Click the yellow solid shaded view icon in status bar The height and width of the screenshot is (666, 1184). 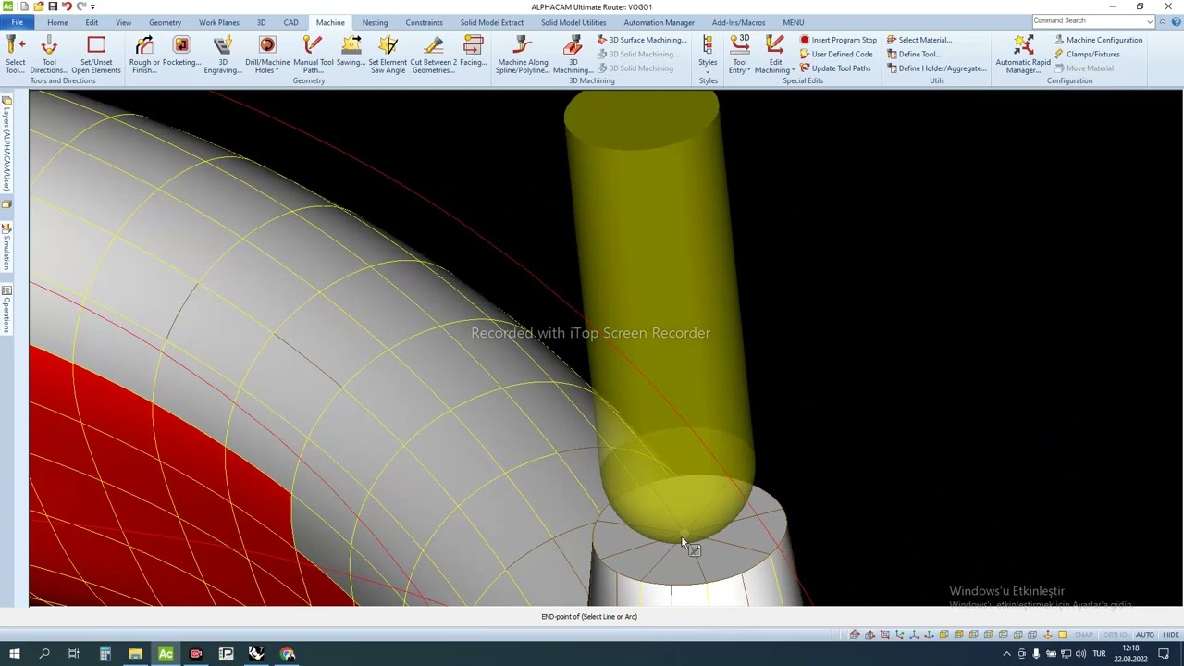[x=1062, y=635]
